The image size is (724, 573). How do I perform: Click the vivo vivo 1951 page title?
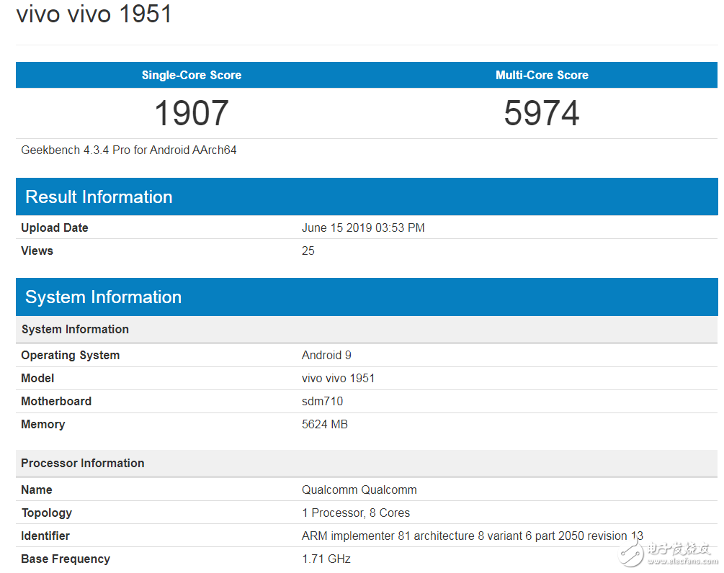[x=94, y=14]
